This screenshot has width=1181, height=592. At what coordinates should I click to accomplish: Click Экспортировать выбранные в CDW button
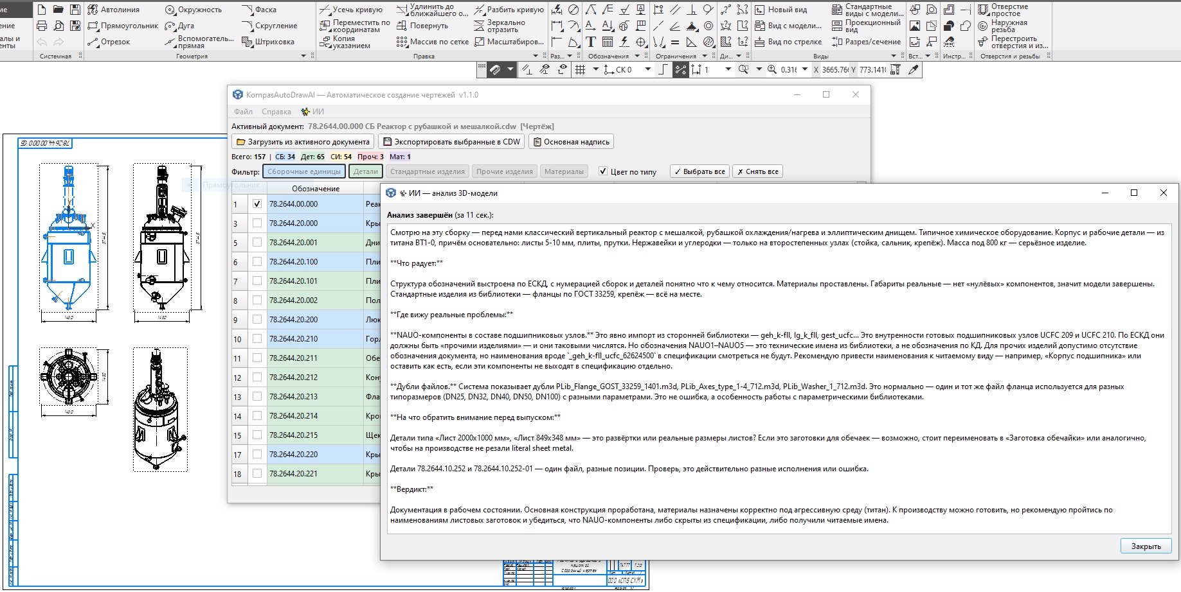[451, 142]
